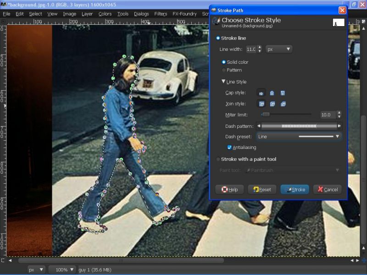The image size is (367, 275).
Task: Shift dash pattern right with arrow
Action: click(x=339, y=126)
